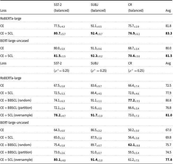Screen dimensions: 173x164
Task: Select the bold 83.3 average value
Action: point(169,33)
